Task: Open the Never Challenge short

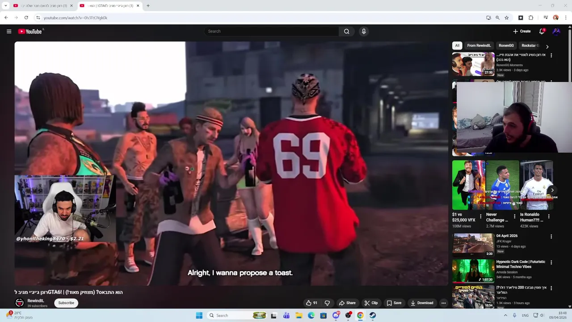Action: pos(502,185)
